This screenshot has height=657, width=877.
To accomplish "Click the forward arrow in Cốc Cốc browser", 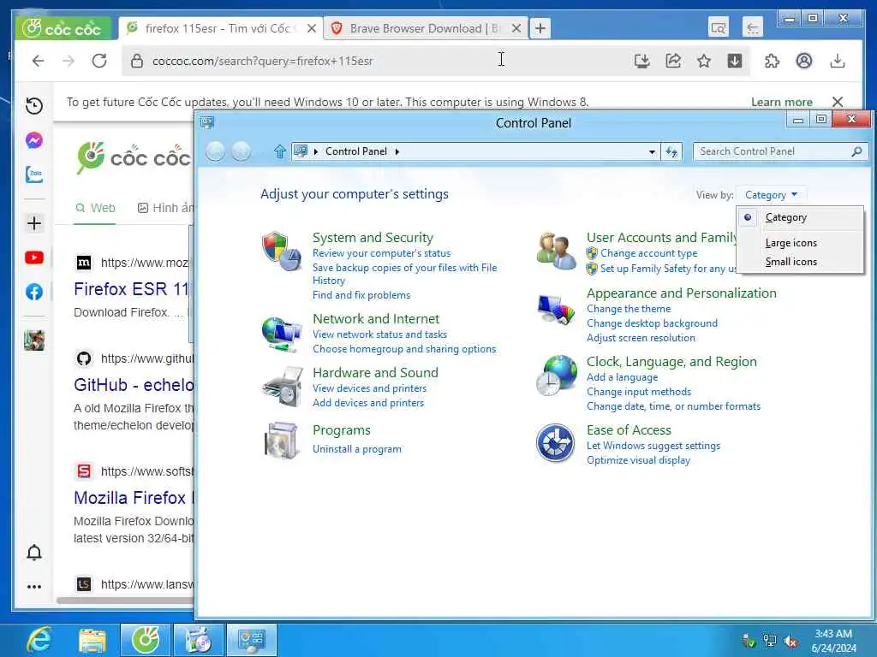I will click(x=69, y=61).
